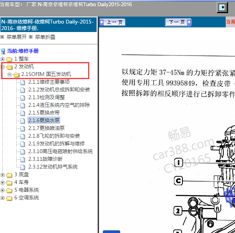Image resolution: width=235 pixels, height=233 pixels.
Task: Click document icon of 2.3.12发动机排气系统
Action: tap(23, 167)
